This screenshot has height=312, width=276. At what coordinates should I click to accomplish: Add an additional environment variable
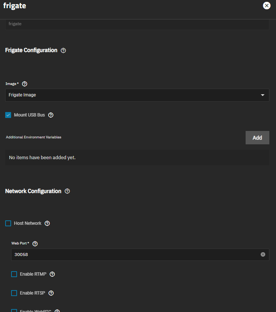(x=257, y=138)
